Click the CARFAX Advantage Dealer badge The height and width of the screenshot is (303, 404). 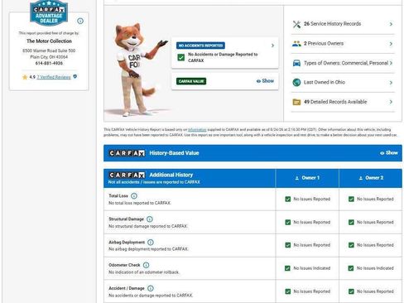tap(49, 12)
